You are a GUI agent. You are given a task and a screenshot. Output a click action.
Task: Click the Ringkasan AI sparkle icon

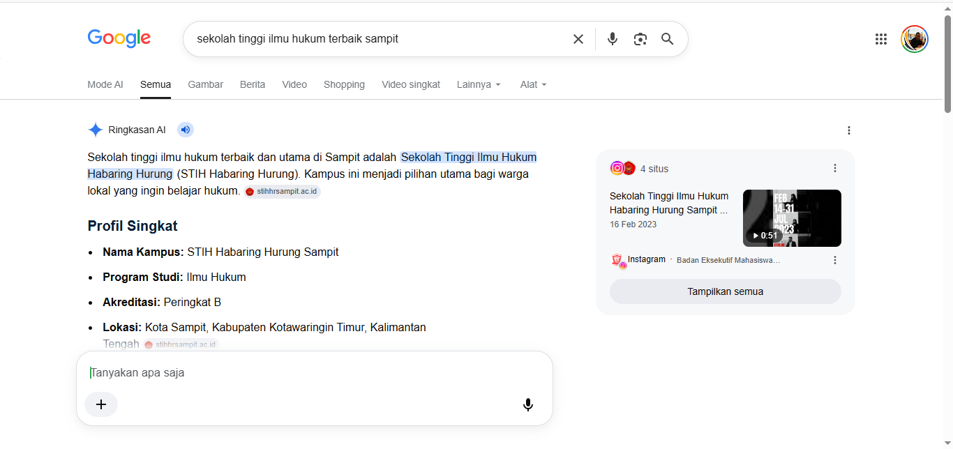(x=96, y=130)
